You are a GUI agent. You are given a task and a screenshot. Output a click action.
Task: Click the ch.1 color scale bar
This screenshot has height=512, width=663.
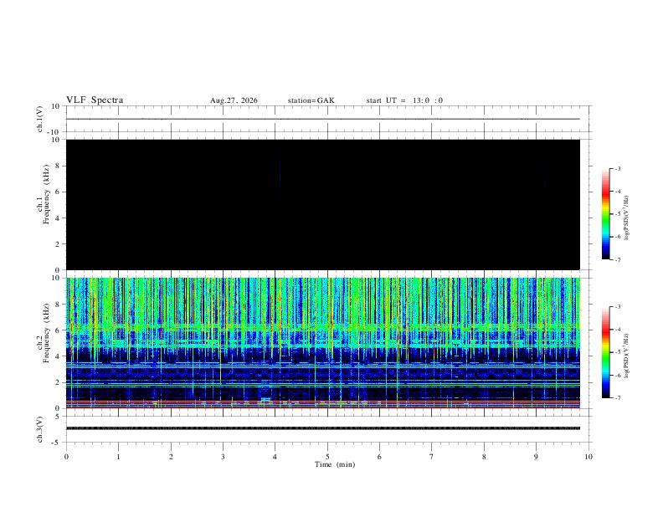(606, 214)
